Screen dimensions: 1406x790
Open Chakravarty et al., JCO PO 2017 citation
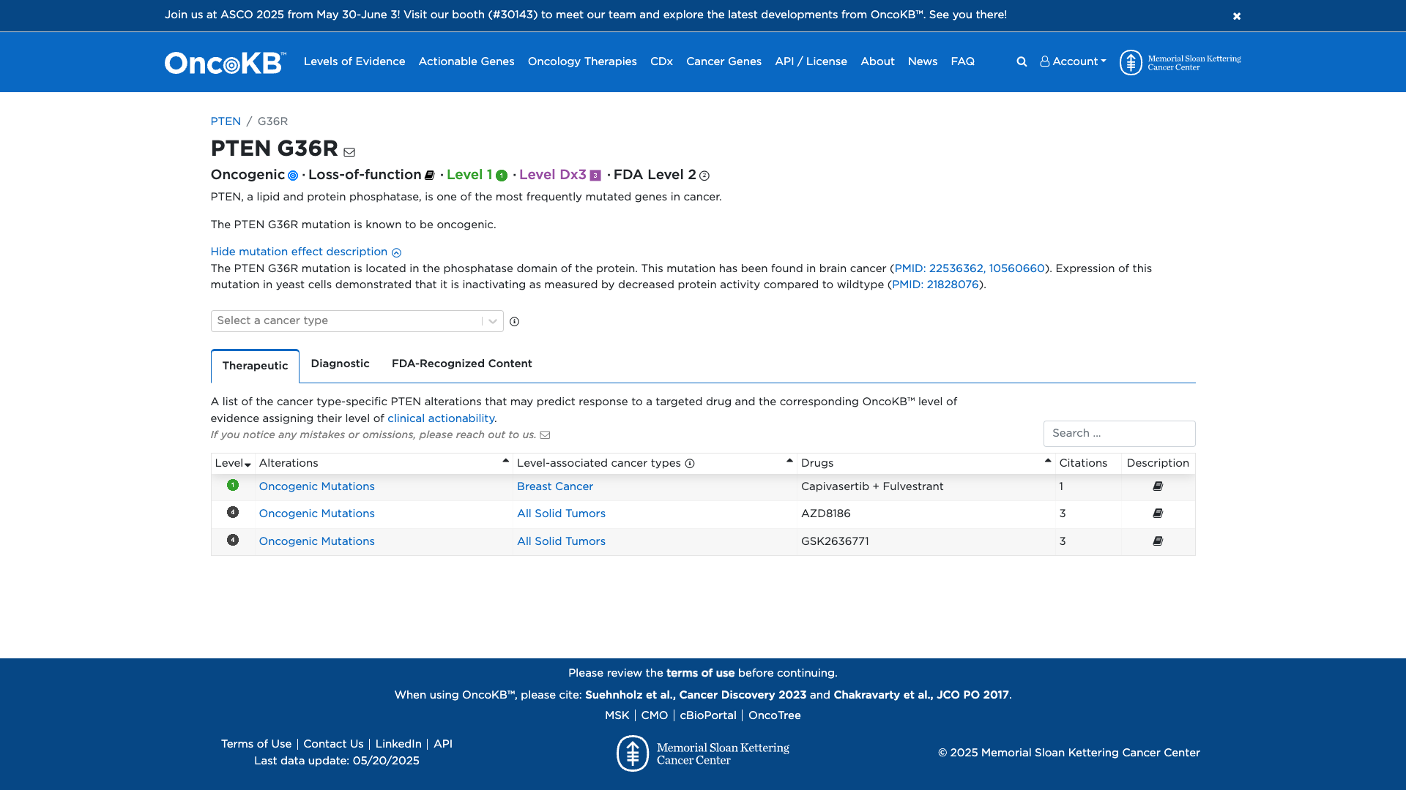tap(920, 695)
